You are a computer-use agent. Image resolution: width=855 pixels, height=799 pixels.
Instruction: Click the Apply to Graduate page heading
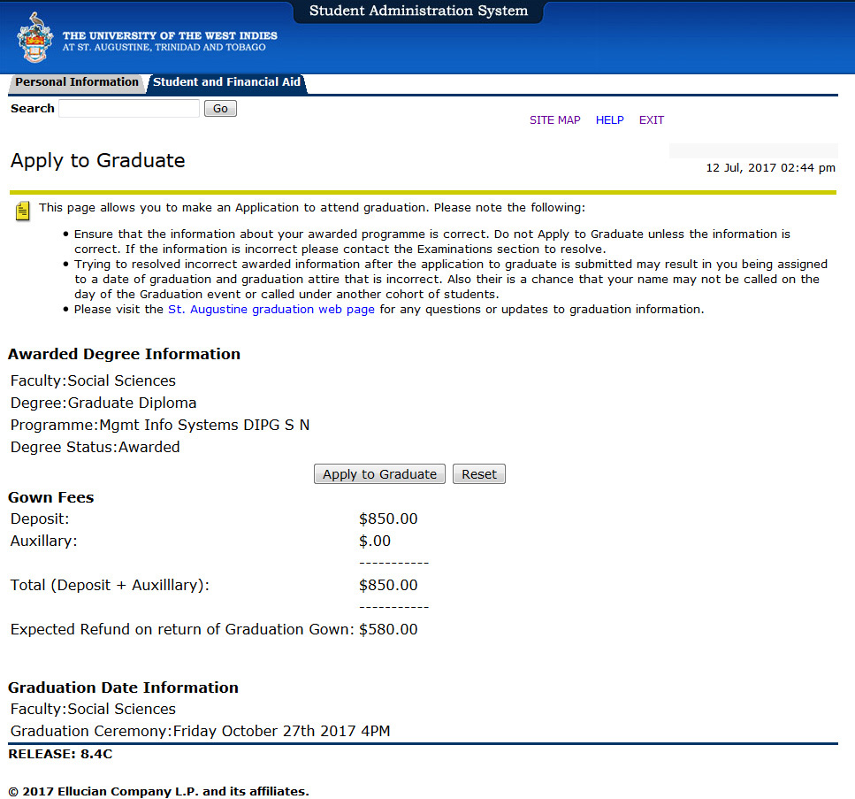(97, 161)
